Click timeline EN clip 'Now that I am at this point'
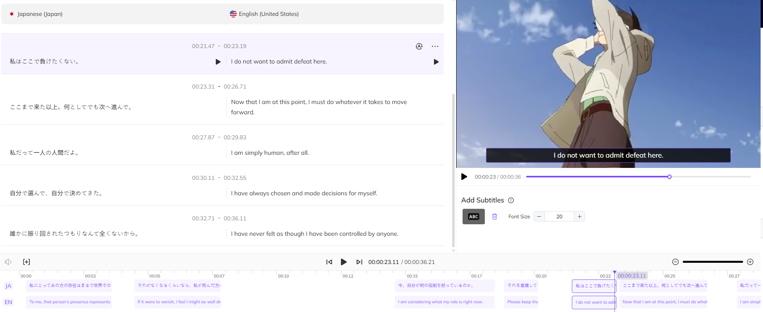This screenshot has height=312, width=763. (663, 302)
